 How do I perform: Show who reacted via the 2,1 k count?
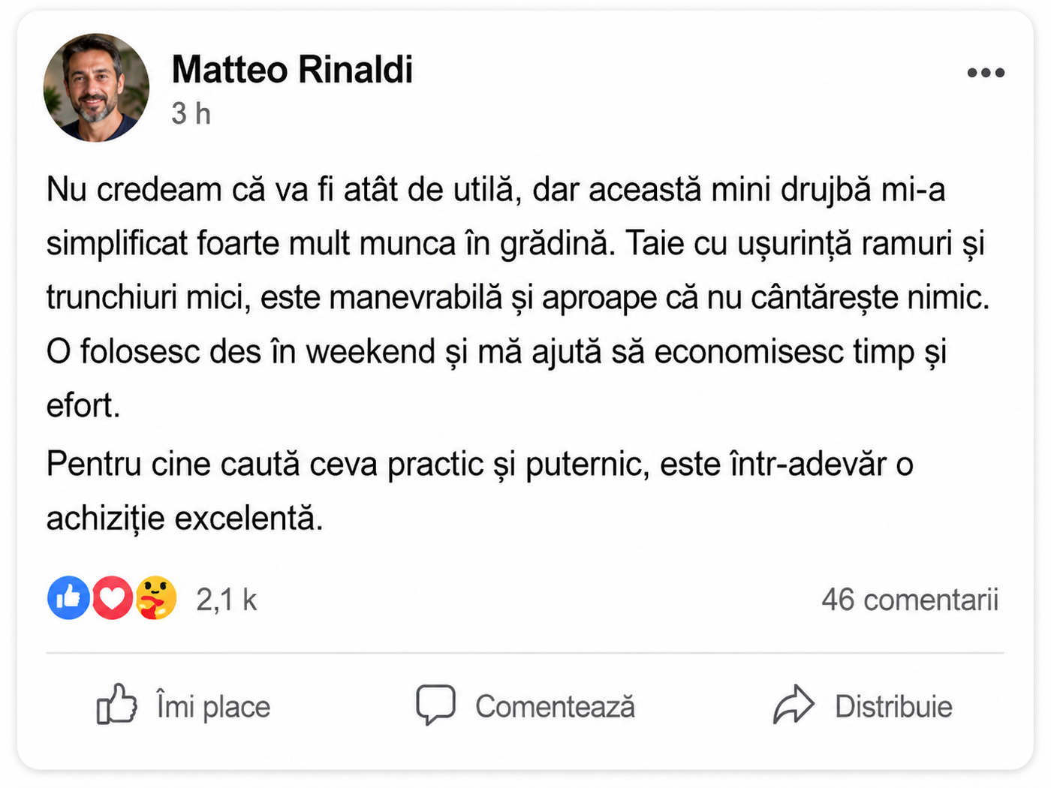pyautogui.click(x=226, y=600)
